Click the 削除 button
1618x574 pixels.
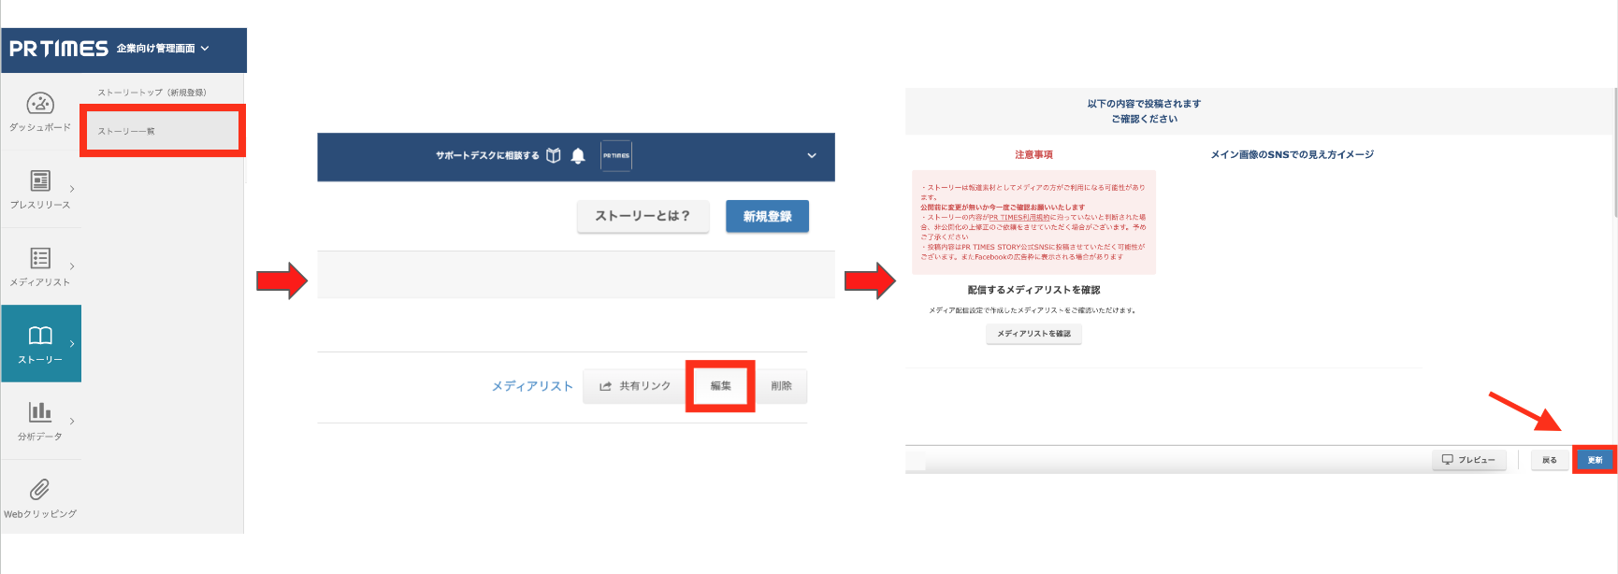(x=781, y=386)
